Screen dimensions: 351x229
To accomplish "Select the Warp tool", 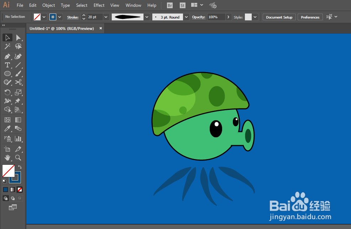I will point(7,101).
